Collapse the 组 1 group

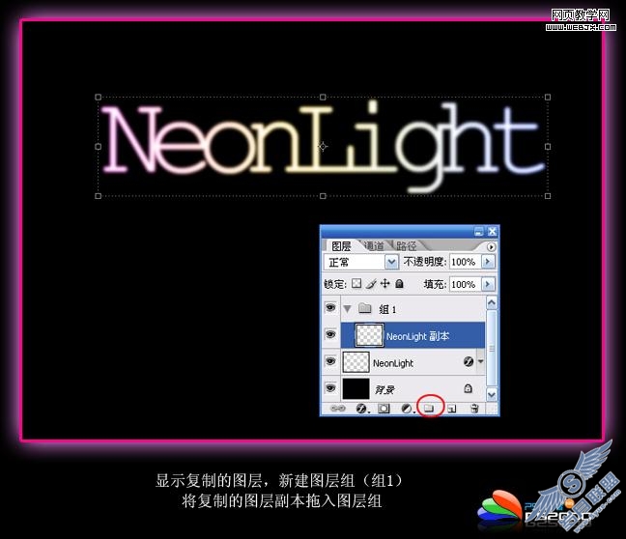pos(348,309)
